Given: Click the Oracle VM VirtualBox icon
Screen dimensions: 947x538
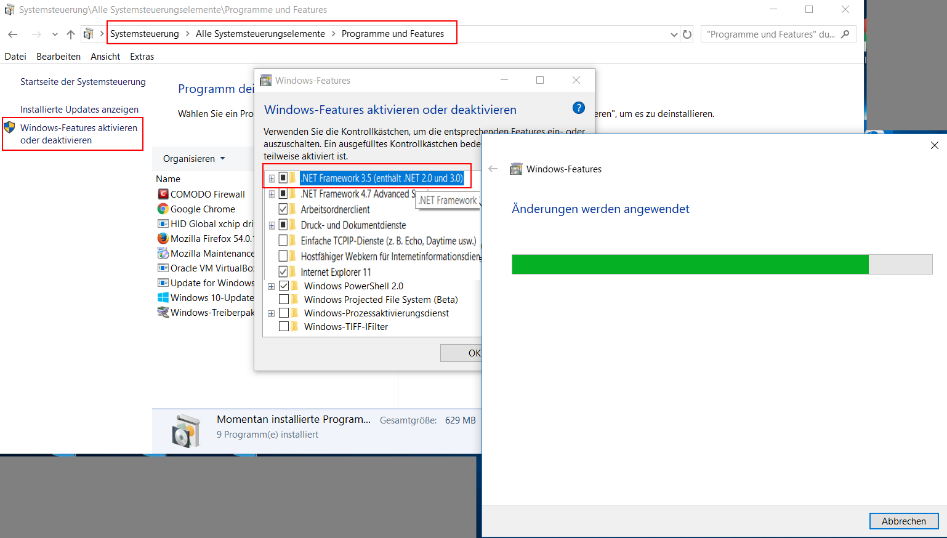Looking at the screenshot, I should (x=163, y=268).
